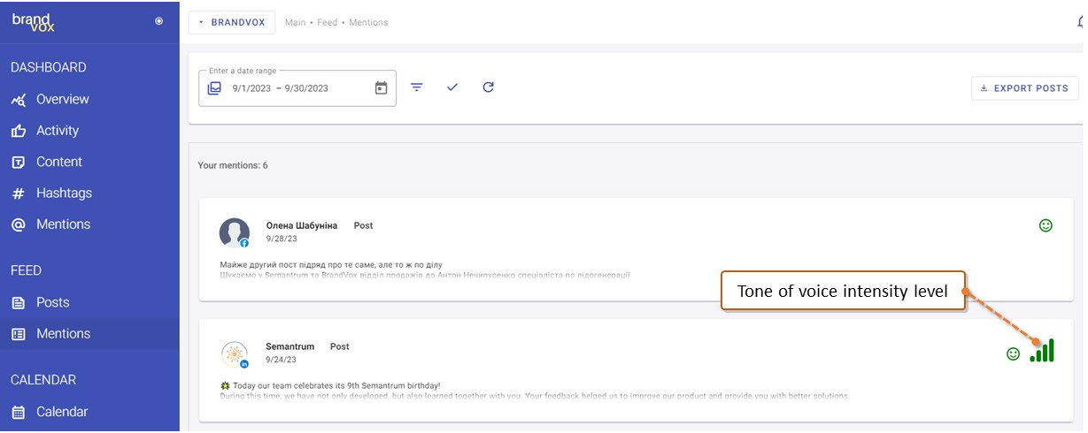Click the 'Your mentions: 6' text
1088x433 pixels.
(x=233, y=165)
